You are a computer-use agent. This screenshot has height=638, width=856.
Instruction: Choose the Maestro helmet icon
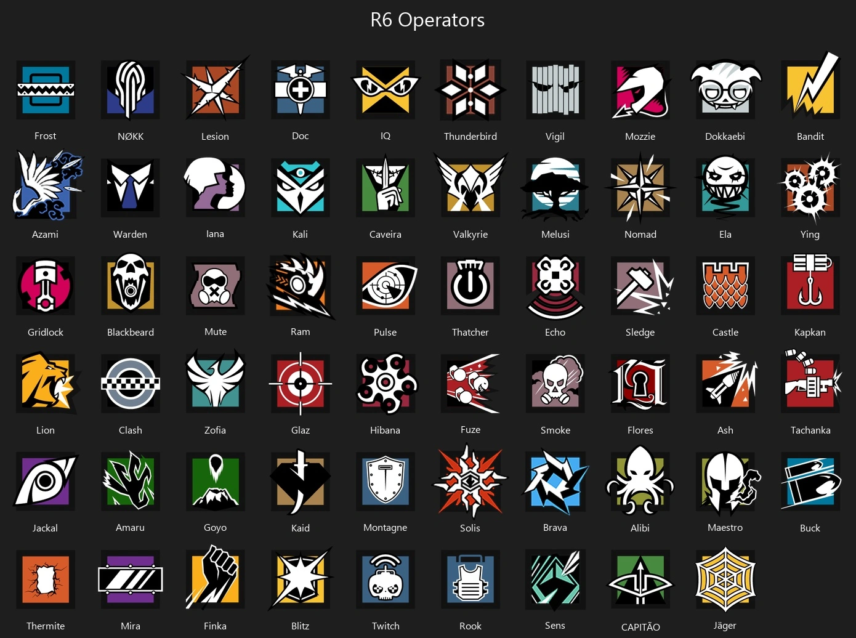coord(727,482)
